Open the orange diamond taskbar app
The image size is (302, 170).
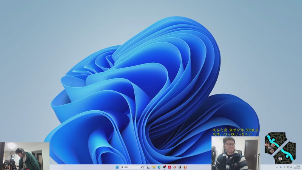(x=175, y=167)
